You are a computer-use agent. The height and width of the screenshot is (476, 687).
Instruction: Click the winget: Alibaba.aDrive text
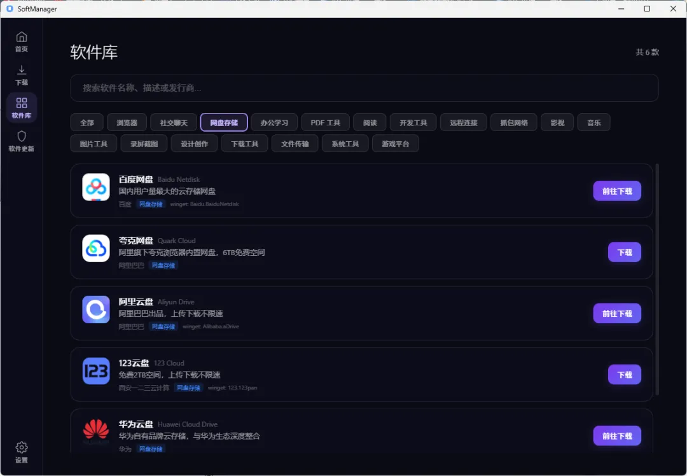coord(211,326)
